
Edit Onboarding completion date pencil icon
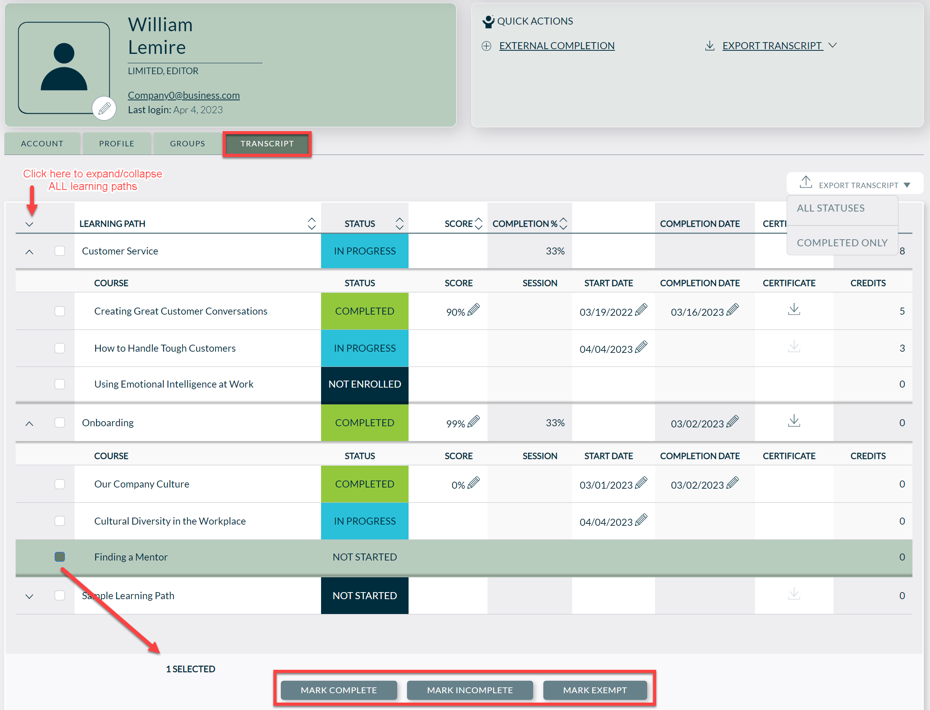tap(733, 421)
